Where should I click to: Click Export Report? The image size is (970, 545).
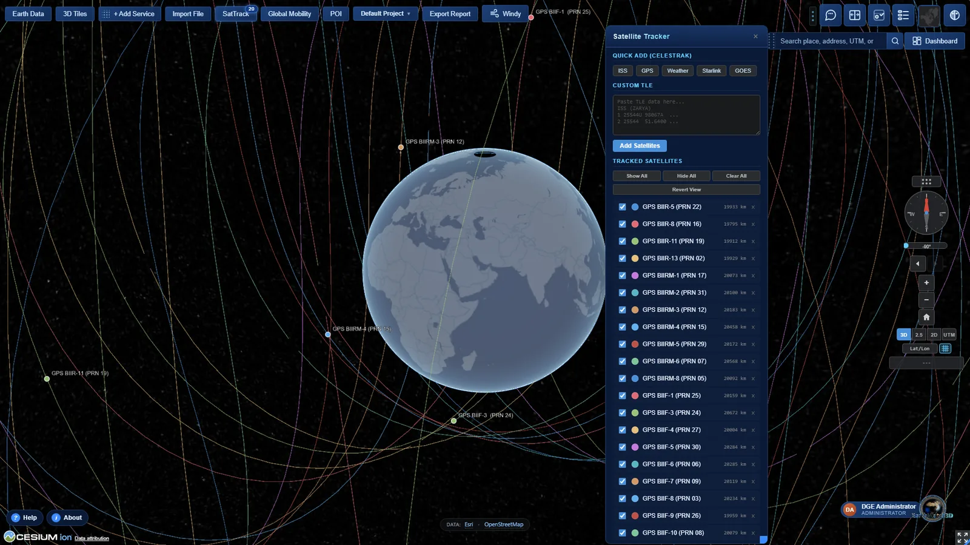(450, 13)
